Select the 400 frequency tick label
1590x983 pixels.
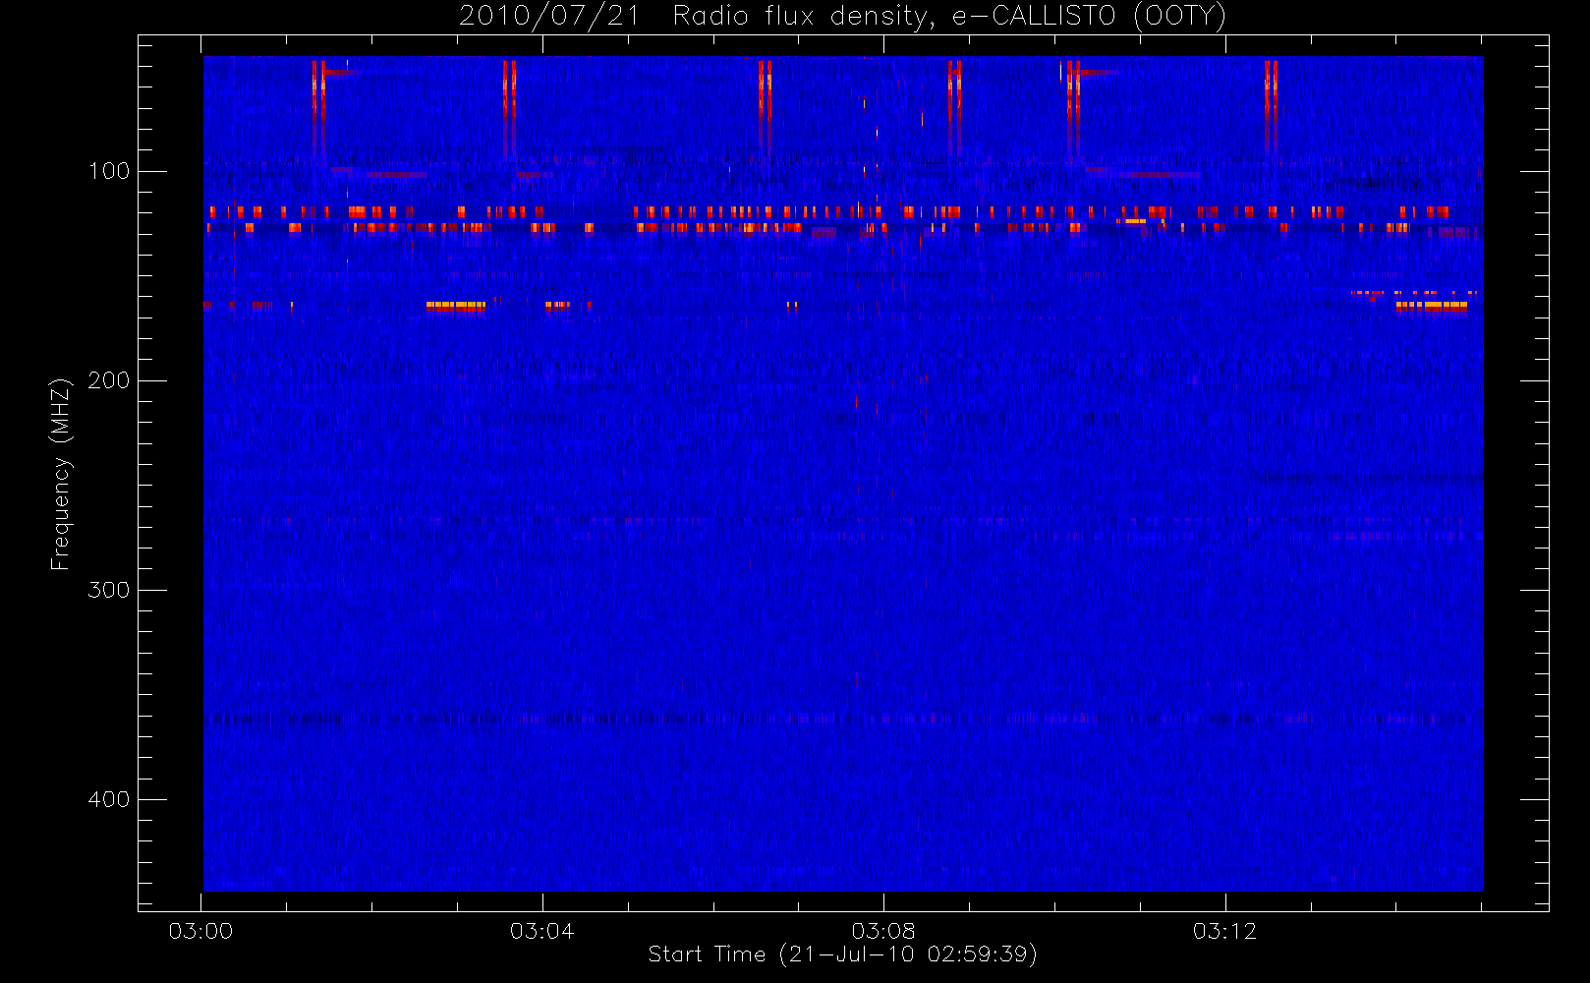pyautogui.click(x=109, y=799)
